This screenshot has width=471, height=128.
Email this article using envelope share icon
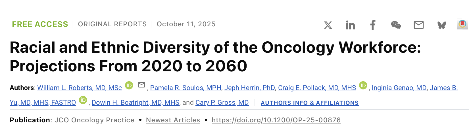point(418,25)
